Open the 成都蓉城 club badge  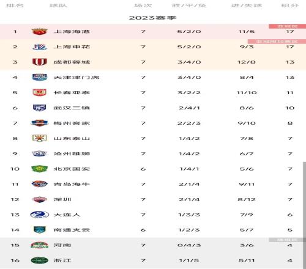40,62
